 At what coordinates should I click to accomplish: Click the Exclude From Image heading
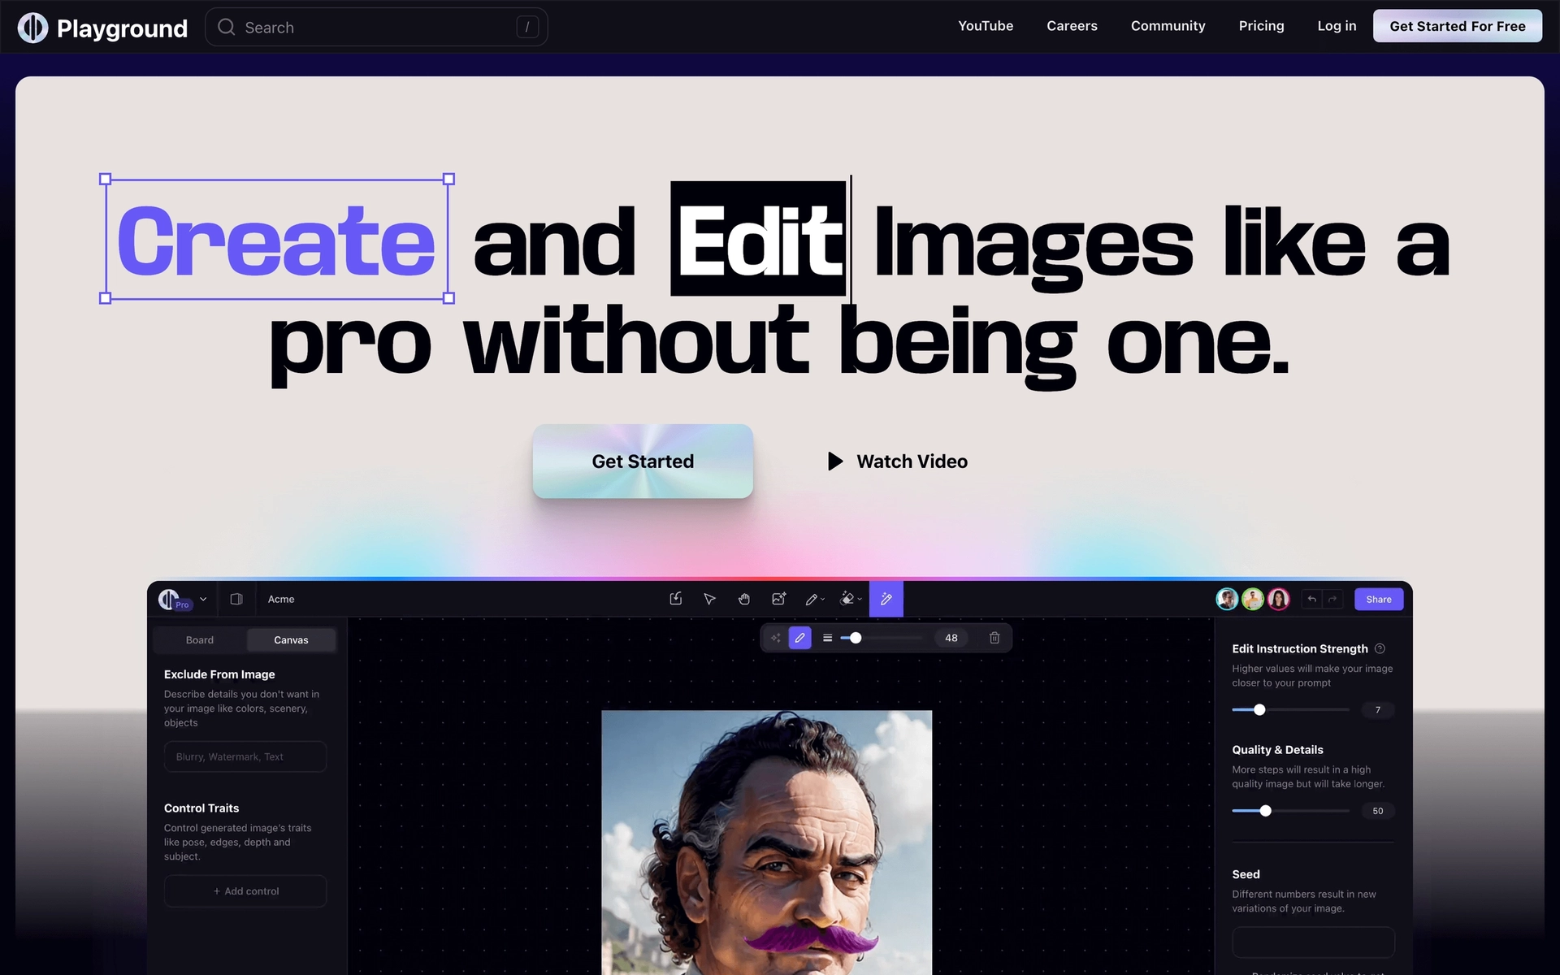click(x=219, y=674)
